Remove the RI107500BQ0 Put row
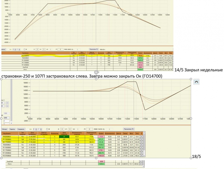Screen dimensions: 224x169 click(x=141, y=155)
